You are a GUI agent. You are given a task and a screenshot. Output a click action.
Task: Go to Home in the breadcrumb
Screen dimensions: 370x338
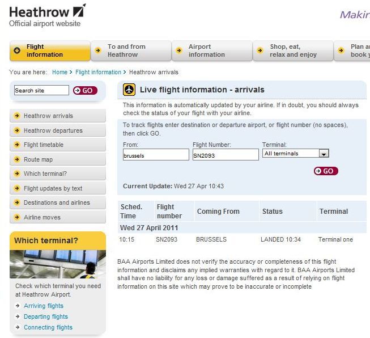click(59, 73)
